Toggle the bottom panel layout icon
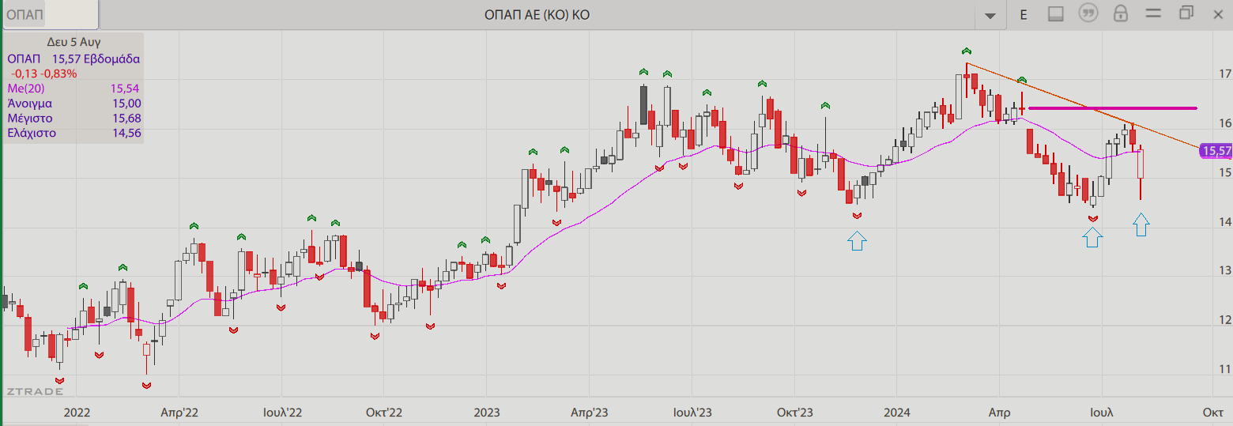The width and height of the screenshot is (1233, 426). 1055,14
